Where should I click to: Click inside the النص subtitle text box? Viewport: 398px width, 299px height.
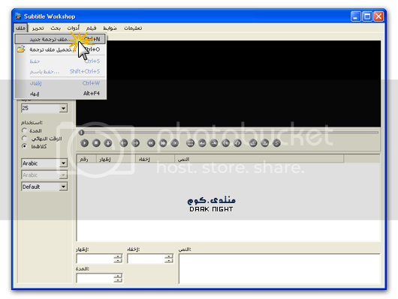click(279, 268)
